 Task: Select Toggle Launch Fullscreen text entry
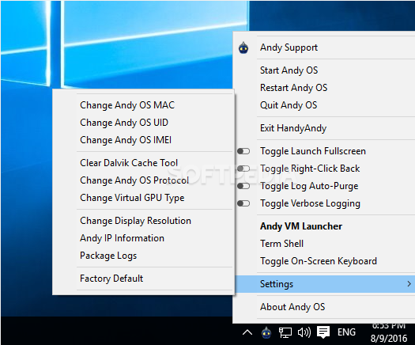pyautogui.click(x=313, y=151)
